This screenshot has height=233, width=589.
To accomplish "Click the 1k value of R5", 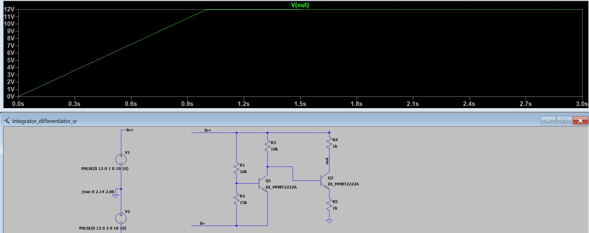I will click(335, 208).
